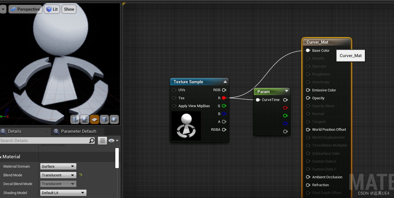This screenshot has width=394, height=198.
Task: Click the viewport options arrow in preview corner
Action: click(x=3, y=9)
